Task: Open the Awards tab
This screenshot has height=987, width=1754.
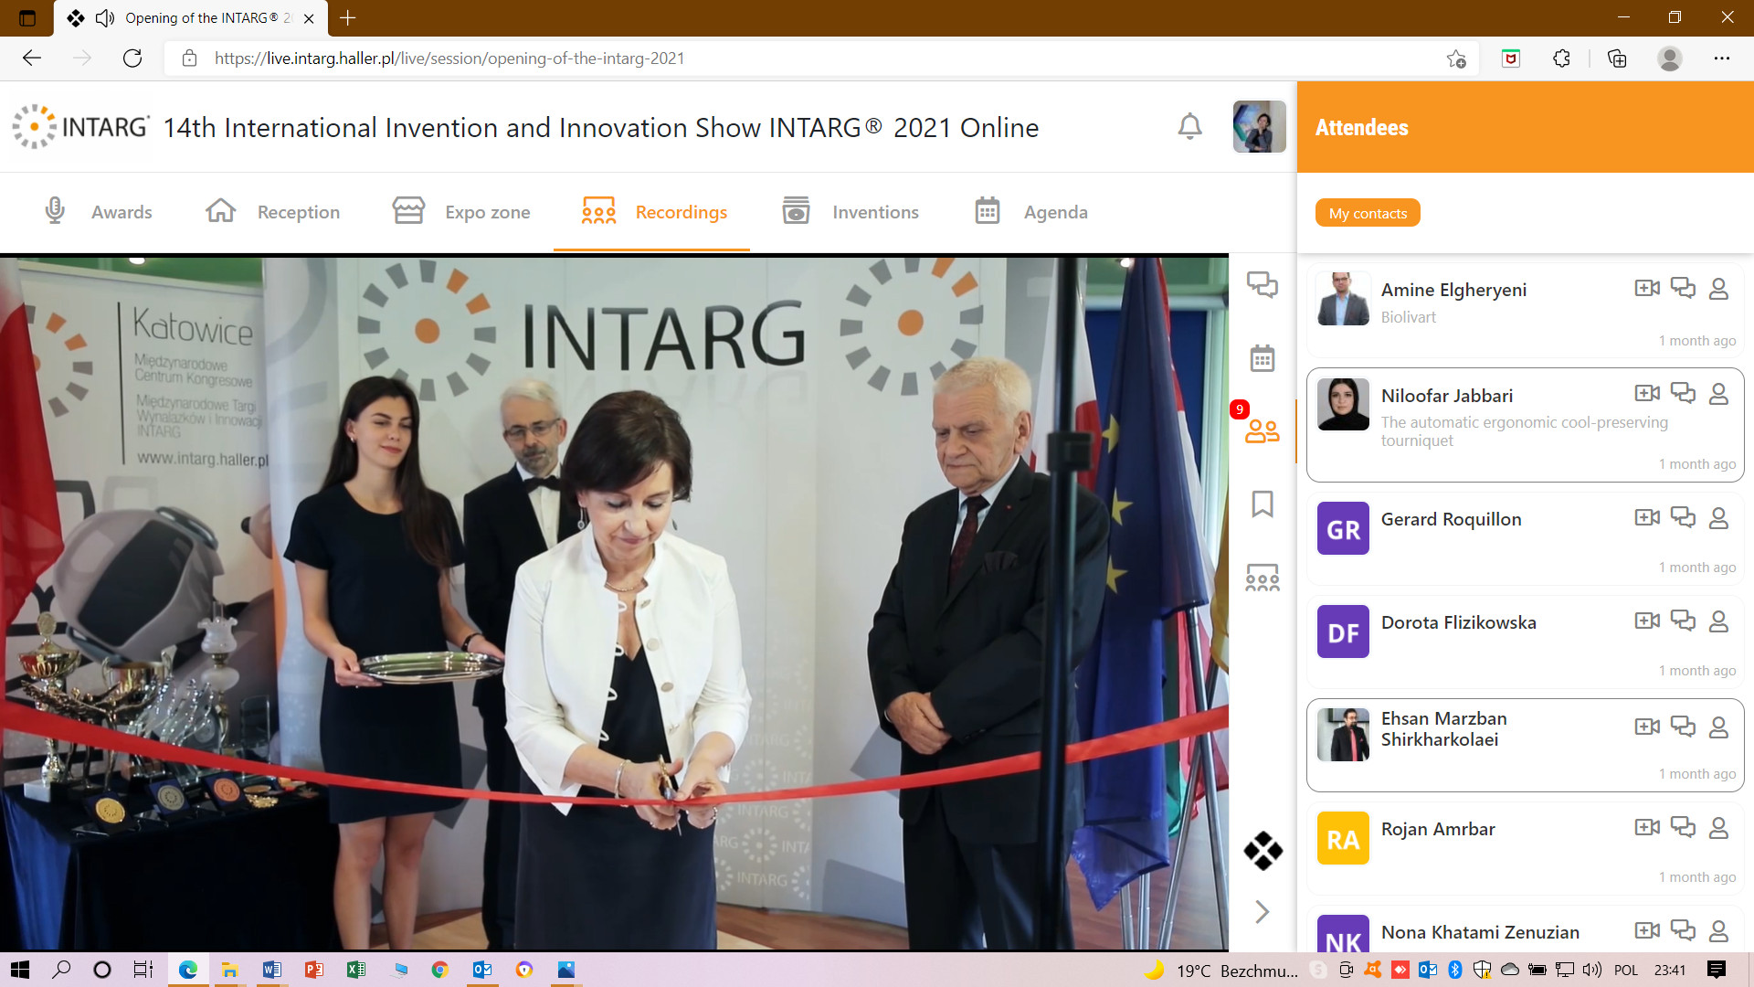Action: click(x=99, y=212)
